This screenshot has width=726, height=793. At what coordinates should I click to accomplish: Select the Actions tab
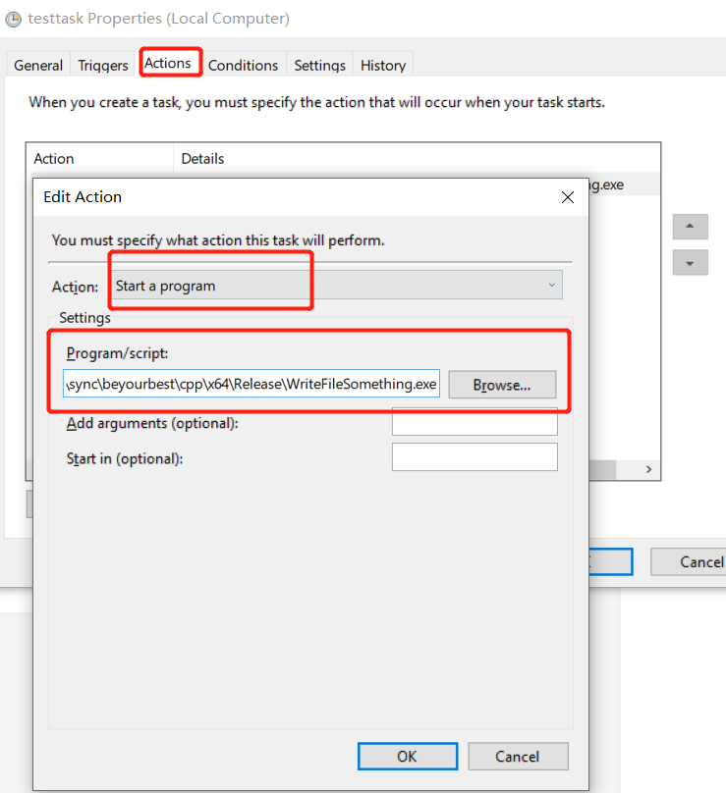pyautogui.click(x=168, y=63)
